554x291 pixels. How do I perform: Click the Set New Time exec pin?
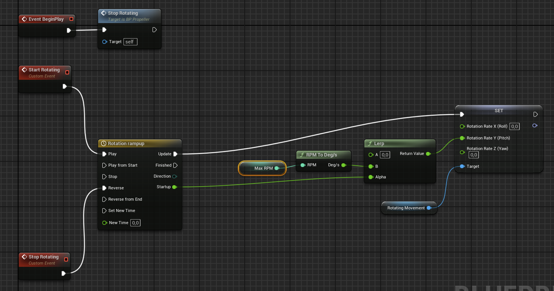(x=105, y=211)
